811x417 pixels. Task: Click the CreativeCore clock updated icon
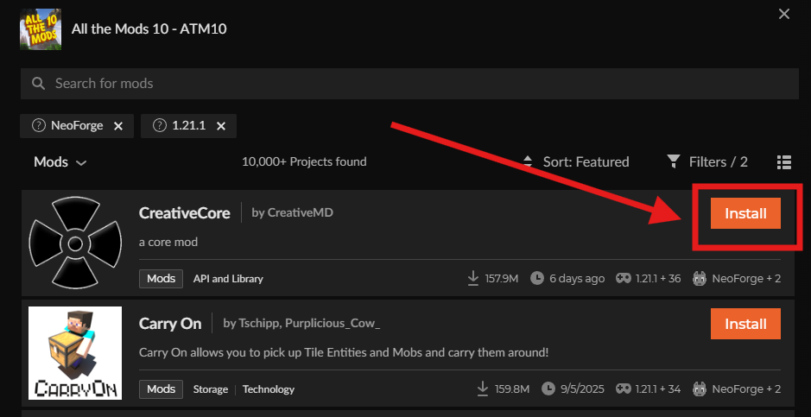pos(537,279)
